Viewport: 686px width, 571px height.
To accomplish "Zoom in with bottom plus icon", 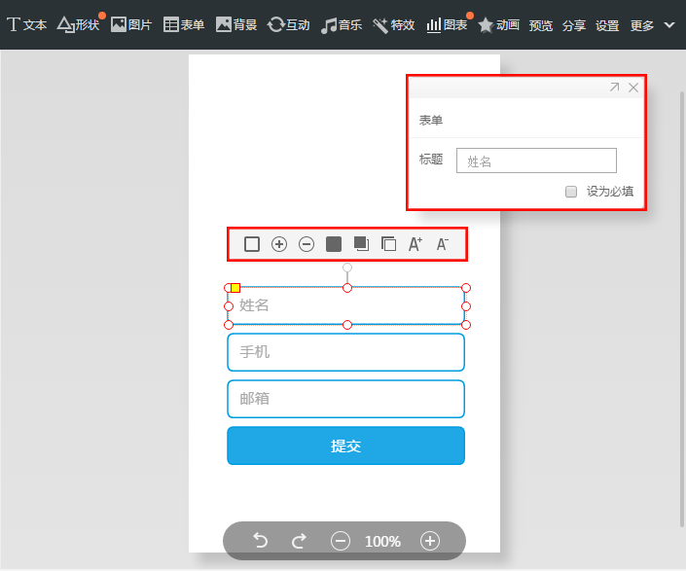I will [430, 541].
